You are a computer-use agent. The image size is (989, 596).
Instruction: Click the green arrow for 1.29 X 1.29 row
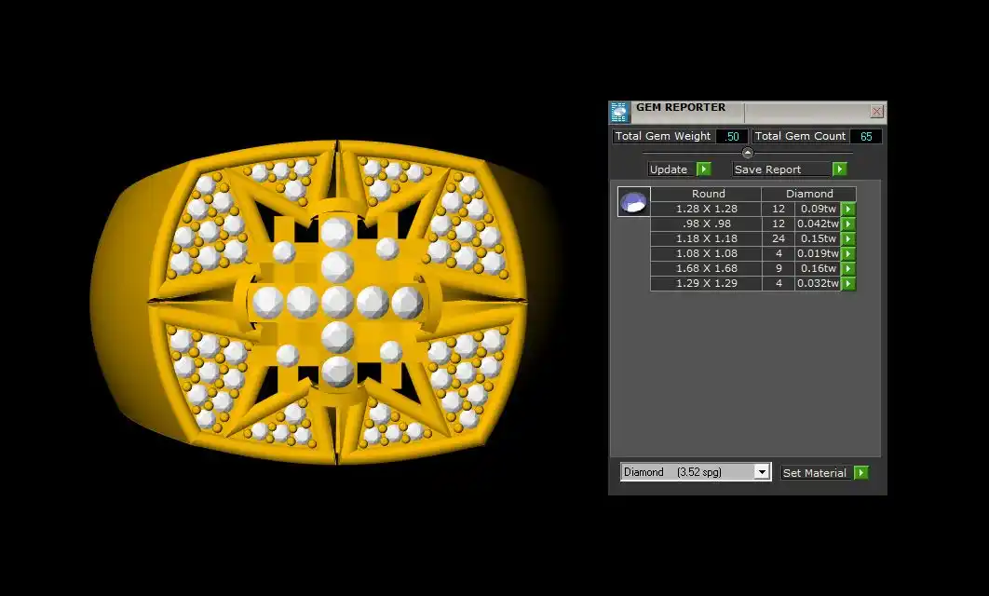pos(848,284)
